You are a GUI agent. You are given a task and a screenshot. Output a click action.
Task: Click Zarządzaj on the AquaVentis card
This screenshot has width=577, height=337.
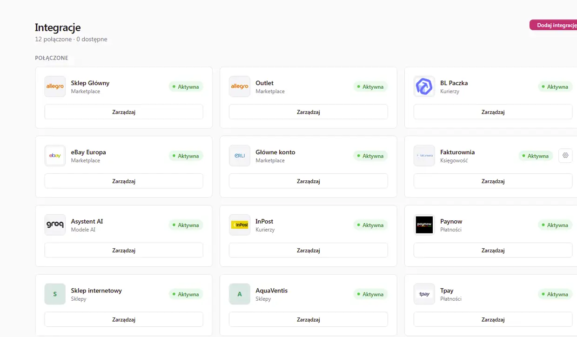pos(309,320)
